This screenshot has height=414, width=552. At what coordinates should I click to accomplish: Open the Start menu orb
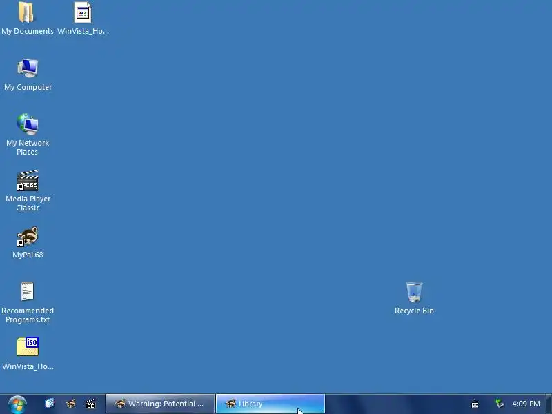click(17, 404)
